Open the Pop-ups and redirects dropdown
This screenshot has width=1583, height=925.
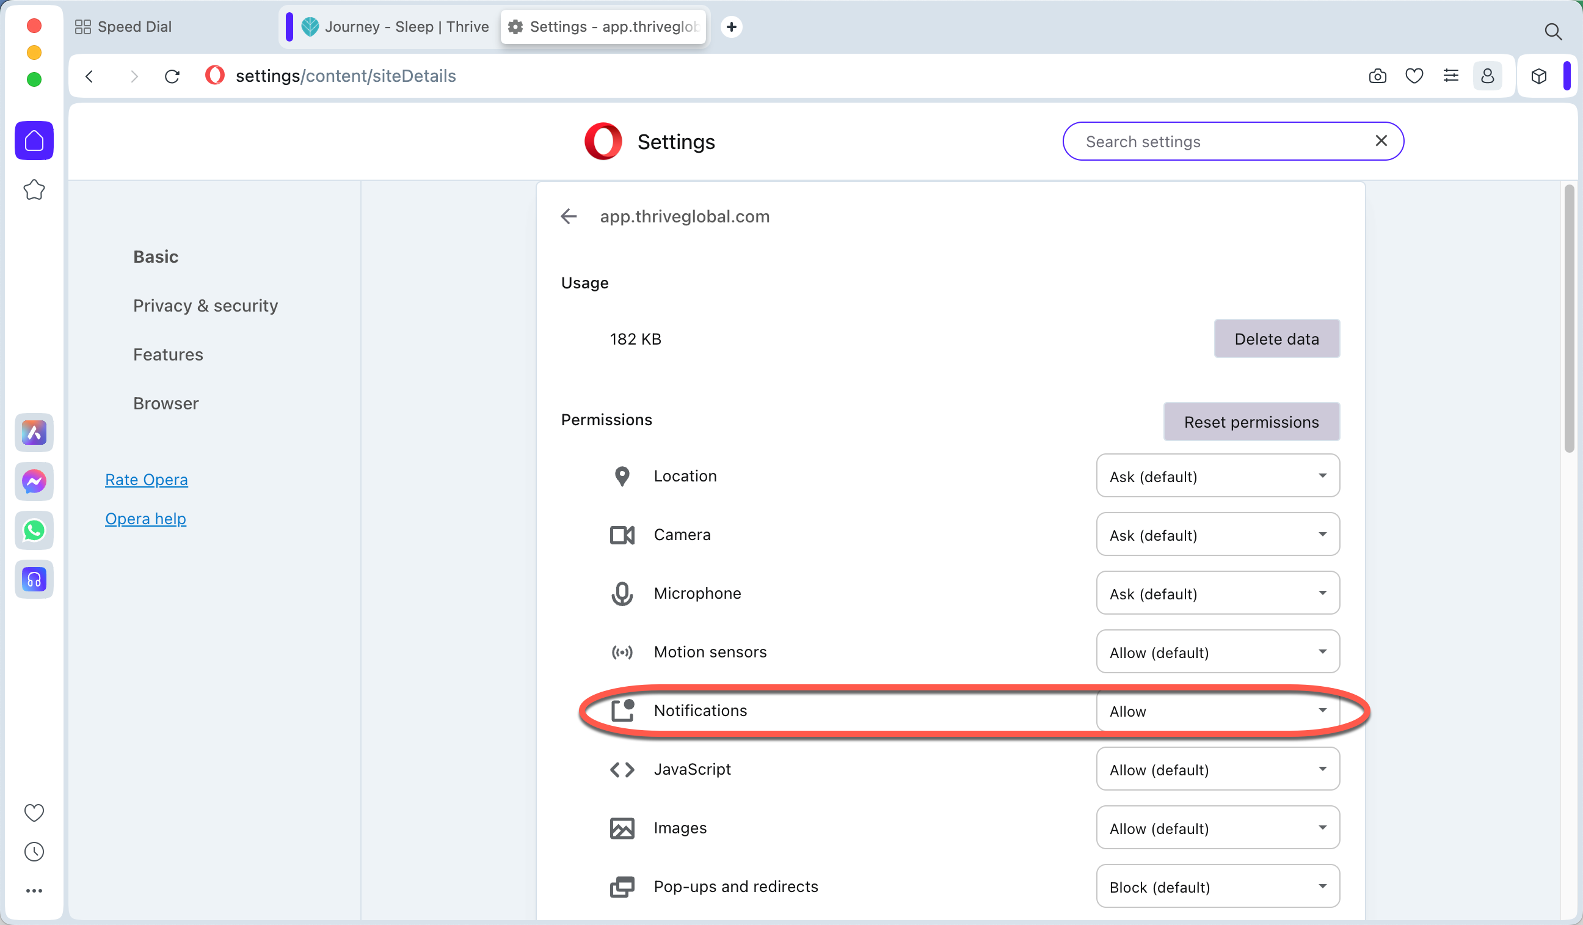[x=1217, y=886]
